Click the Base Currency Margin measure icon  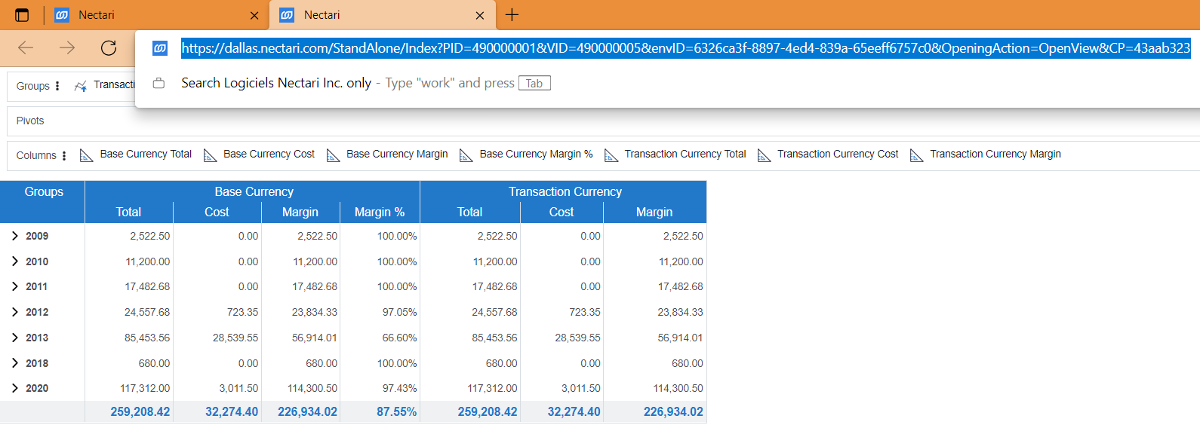(x=333, y=155)
